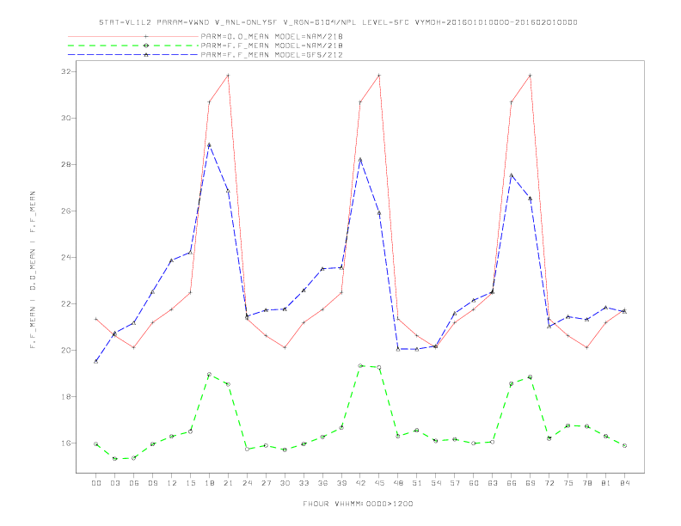Screen dimensions: 681x526
Task: Click y-axis value 26
Action: click(x=65, y=211)
